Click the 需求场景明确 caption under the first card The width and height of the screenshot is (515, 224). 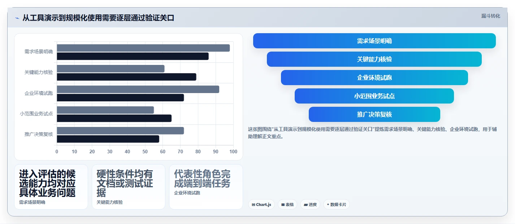tap(32, 202)
